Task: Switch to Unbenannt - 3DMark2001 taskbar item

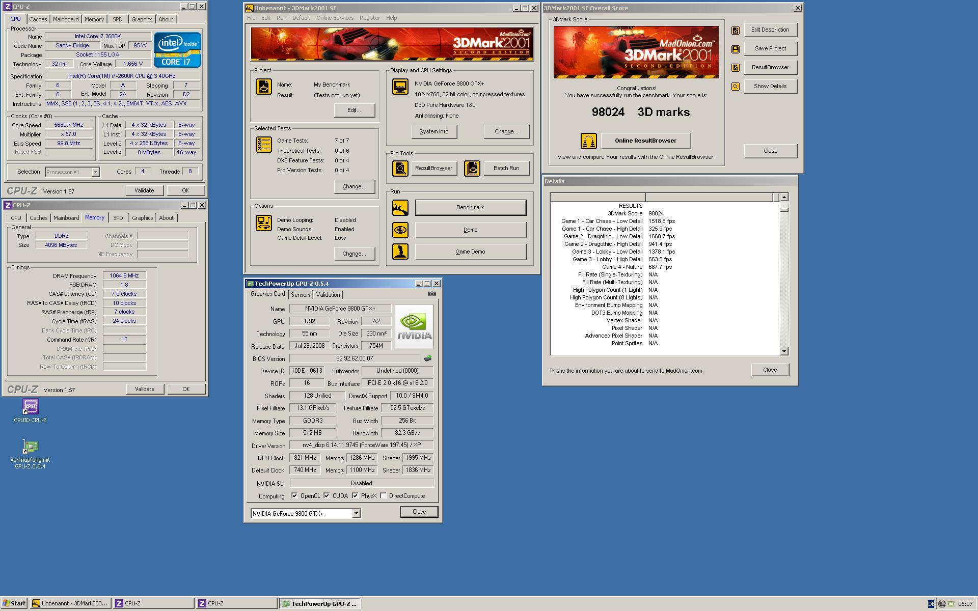Action: pos(70,603)
